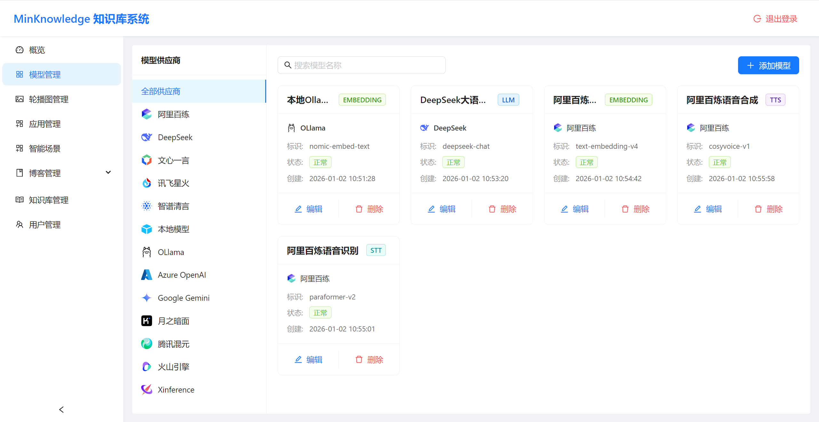The width and height of the screenshot is (819, 422).
Task: Switch to 模型管理 in the sidebar
Action: [44, 74]
